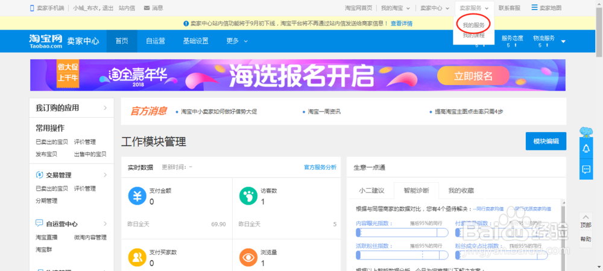Image resolution: width=603 pixels, height=271 pixels.
Task: Open the 卖家手机端 phone icon link
Action: point(33,8)
